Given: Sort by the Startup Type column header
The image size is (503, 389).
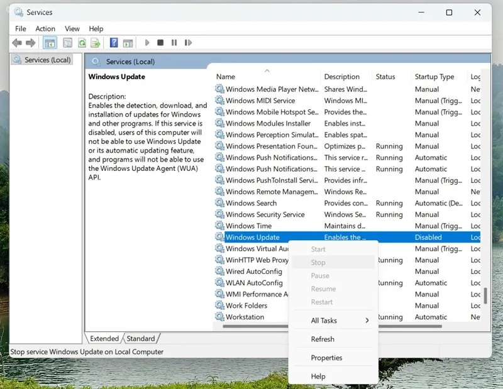Looking at the screenshot, I should click(x=438, y=76).
